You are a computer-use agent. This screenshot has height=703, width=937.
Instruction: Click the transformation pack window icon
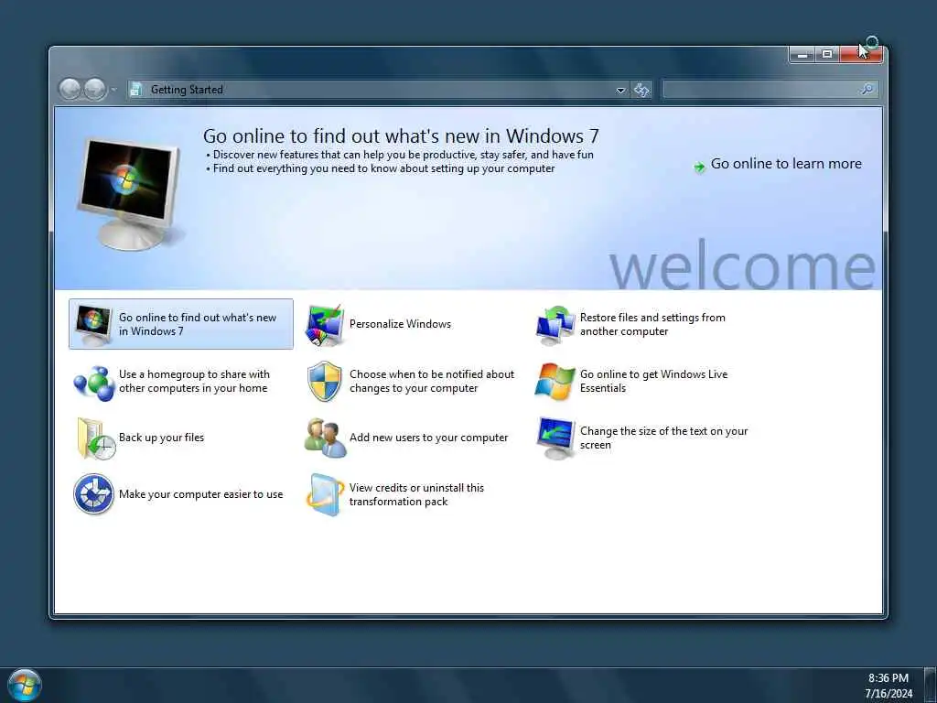325,495
